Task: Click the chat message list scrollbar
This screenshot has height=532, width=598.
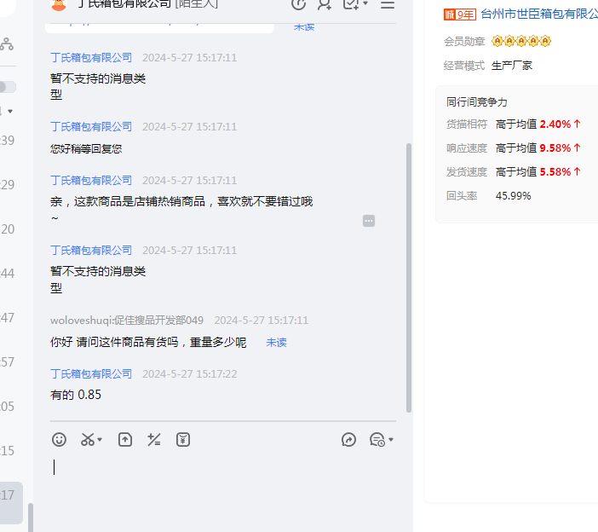Action: click(409, 273)
